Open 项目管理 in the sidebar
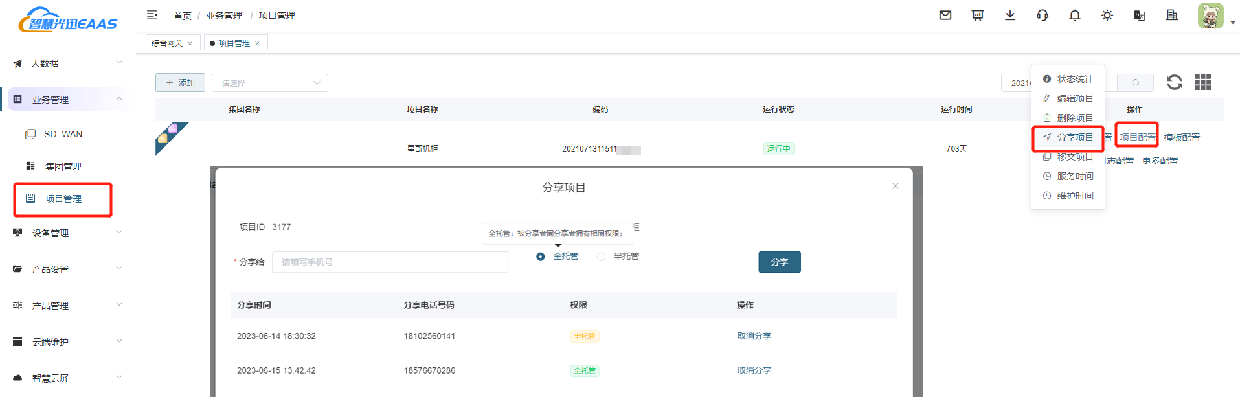Screen dimensions: 1240x397 coord(63,199)
